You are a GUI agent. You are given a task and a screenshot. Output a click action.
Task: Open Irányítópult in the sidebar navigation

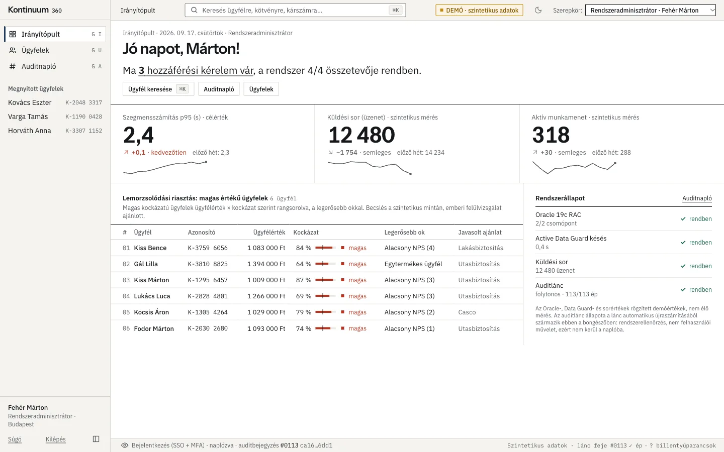tap(55, 34)
